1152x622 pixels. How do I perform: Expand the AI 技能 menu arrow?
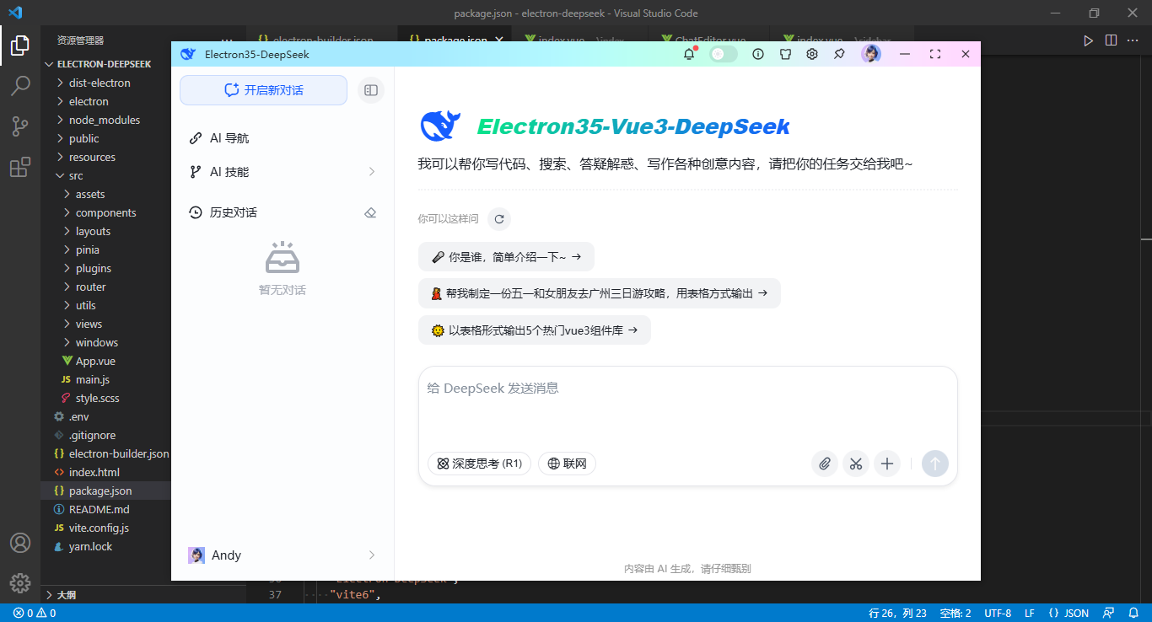tap(372, 172)
